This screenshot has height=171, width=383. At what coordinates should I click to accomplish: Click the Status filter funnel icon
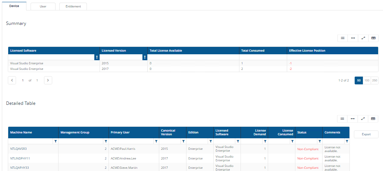320,141
